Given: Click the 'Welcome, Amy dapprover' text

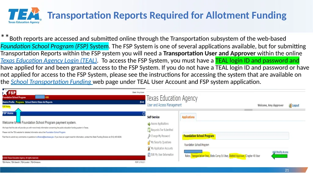Looking at the screenshot, I should pos(271,105).
